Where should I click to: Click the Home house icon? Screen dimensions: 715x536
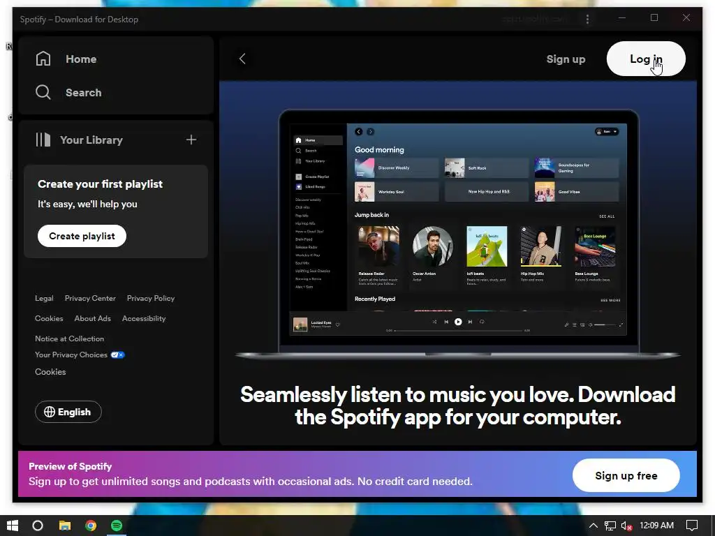coord(43,59)
